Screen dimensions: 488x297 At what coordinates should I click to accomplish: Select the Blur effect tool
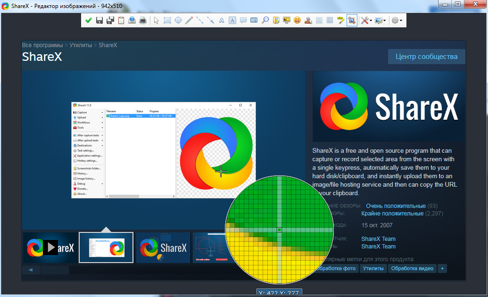(x=319, y=21)
